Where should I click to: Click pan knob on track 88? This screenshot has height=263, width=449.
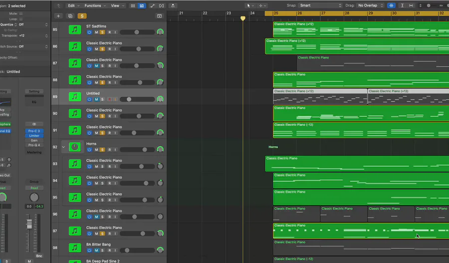[x=160, y=82]
